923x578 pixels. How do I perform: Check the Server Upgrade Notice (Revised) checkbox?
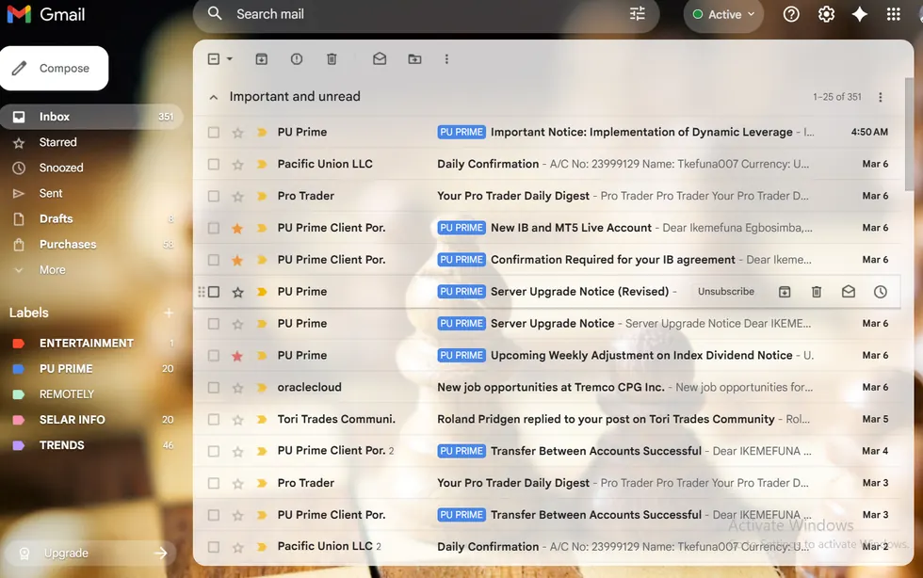(214, 292)
